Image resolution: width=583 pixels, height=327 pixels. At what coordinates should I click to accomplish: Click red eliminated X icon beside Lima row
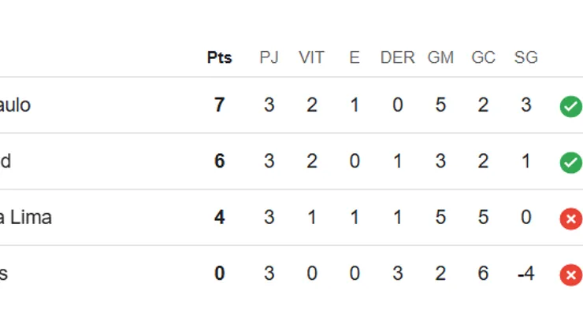(570, 219)
